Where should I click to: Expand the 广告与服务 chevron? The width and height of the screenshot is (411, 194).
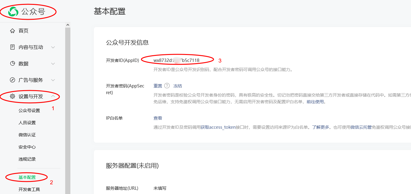point(53,80)
